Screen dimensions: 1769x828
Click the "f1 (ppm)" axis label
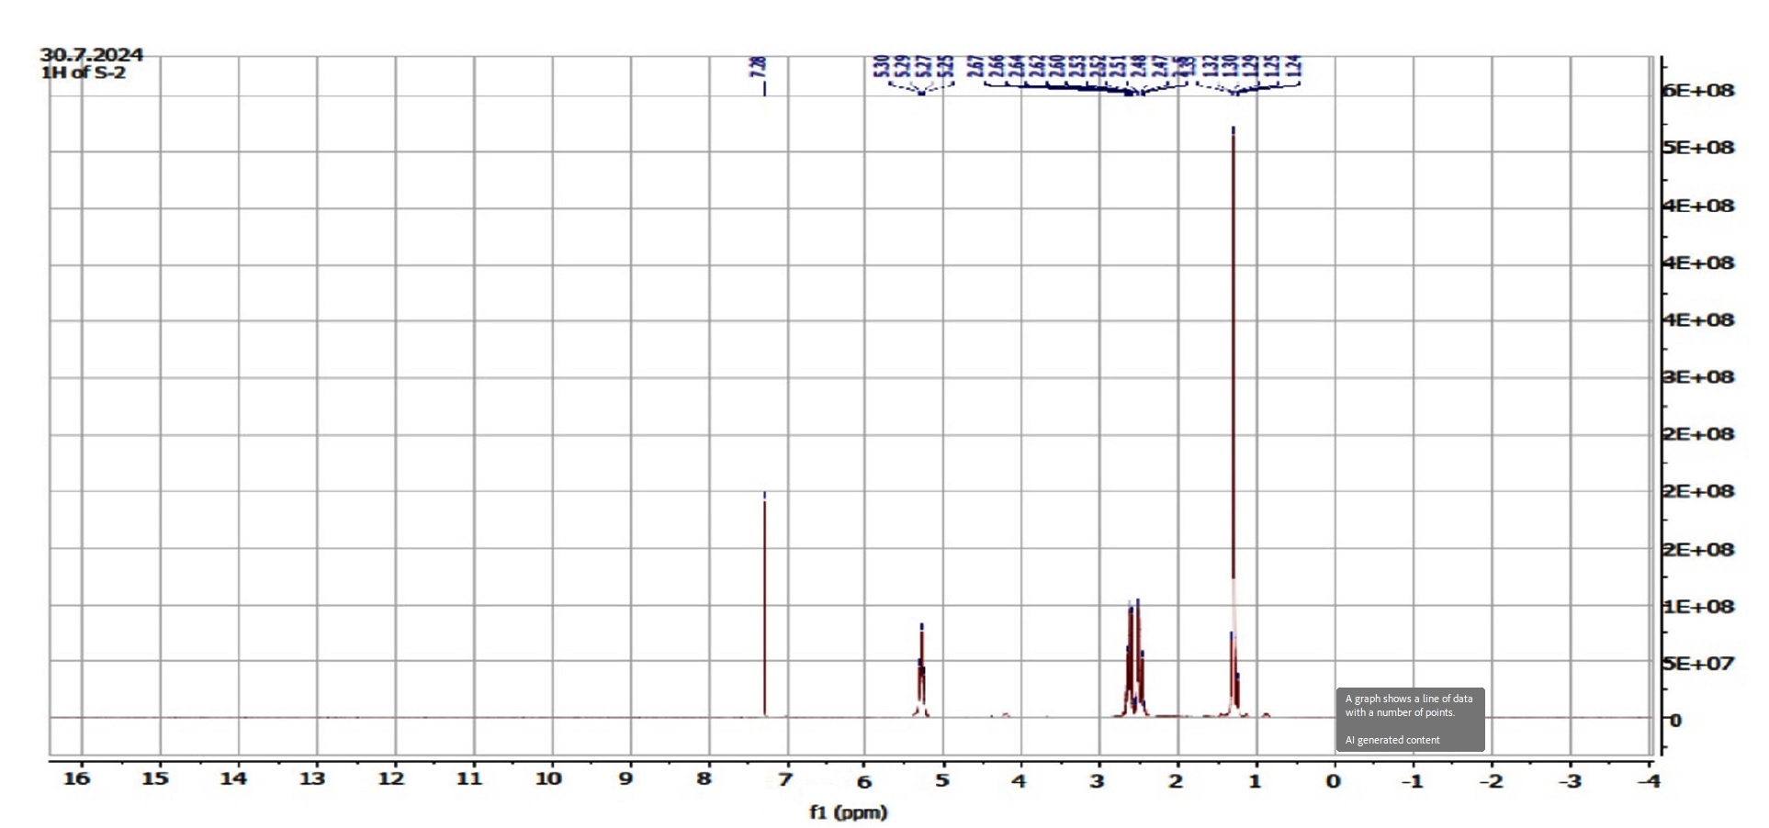pyautogui.click(x=848, y=811)
